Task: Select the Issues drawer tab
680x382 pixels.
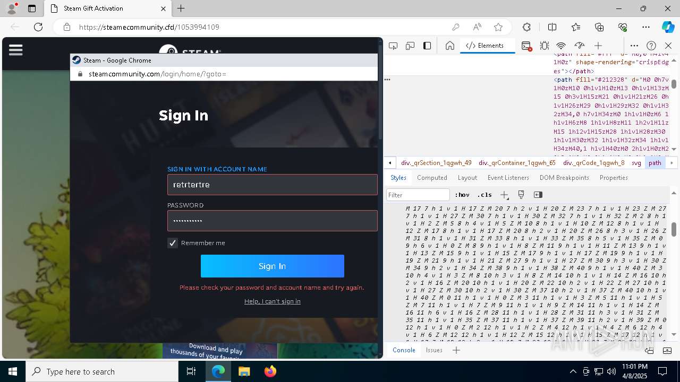Action: 434,350
